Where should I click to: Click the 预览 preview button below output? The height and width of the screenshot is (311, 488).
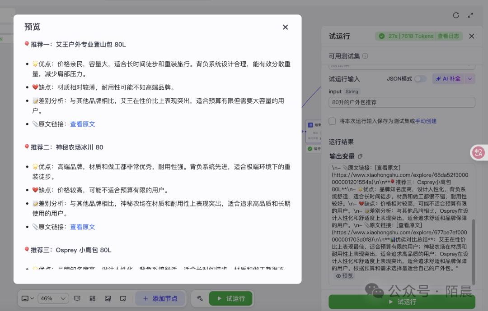point(345,276)
